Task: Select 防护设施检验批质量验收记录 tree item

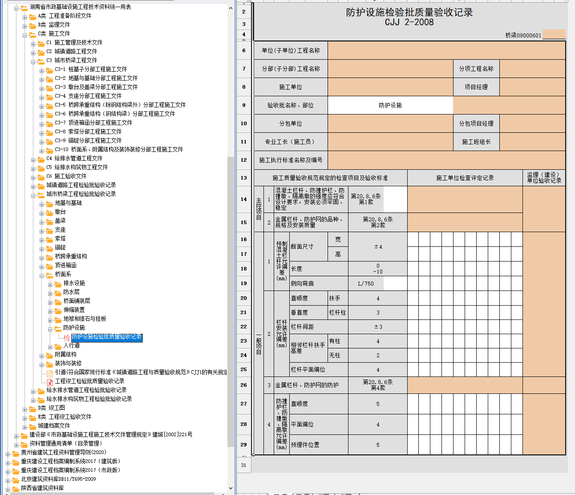Action: click(107, 337)
